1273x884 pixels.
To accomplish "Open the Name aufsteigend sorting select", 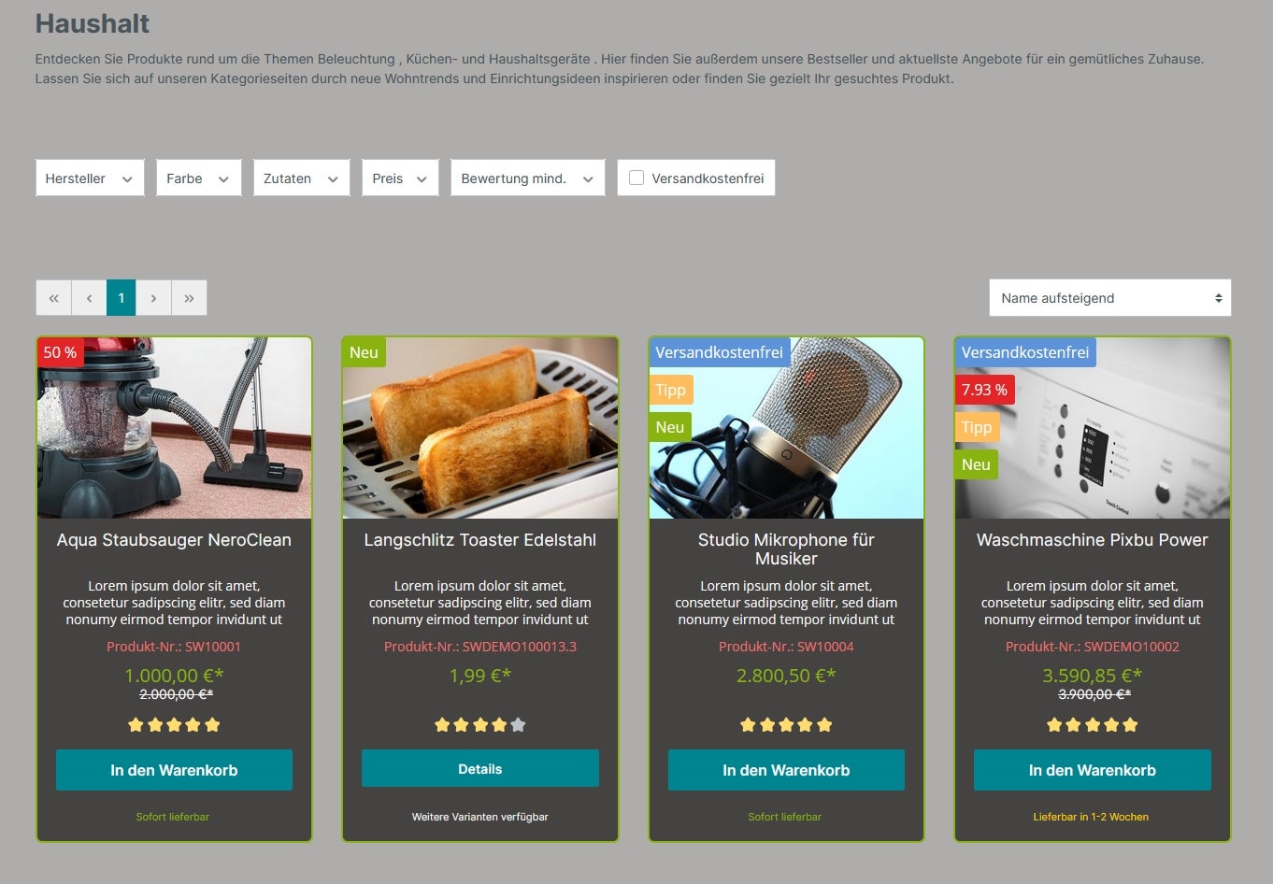I will [x=1110, y=298].
